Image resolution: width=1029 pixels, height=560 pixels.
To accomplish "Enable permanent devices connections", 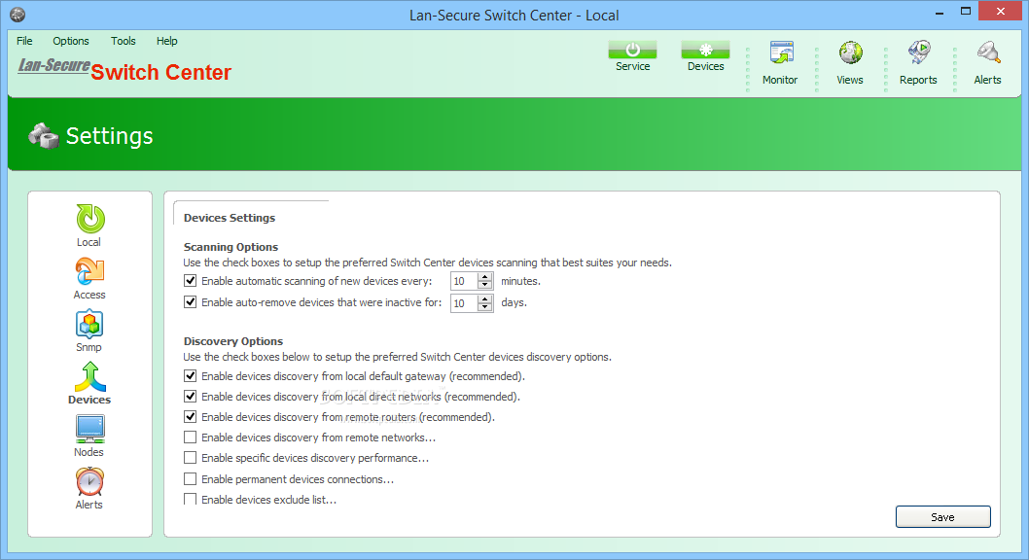I will point(191,478).
